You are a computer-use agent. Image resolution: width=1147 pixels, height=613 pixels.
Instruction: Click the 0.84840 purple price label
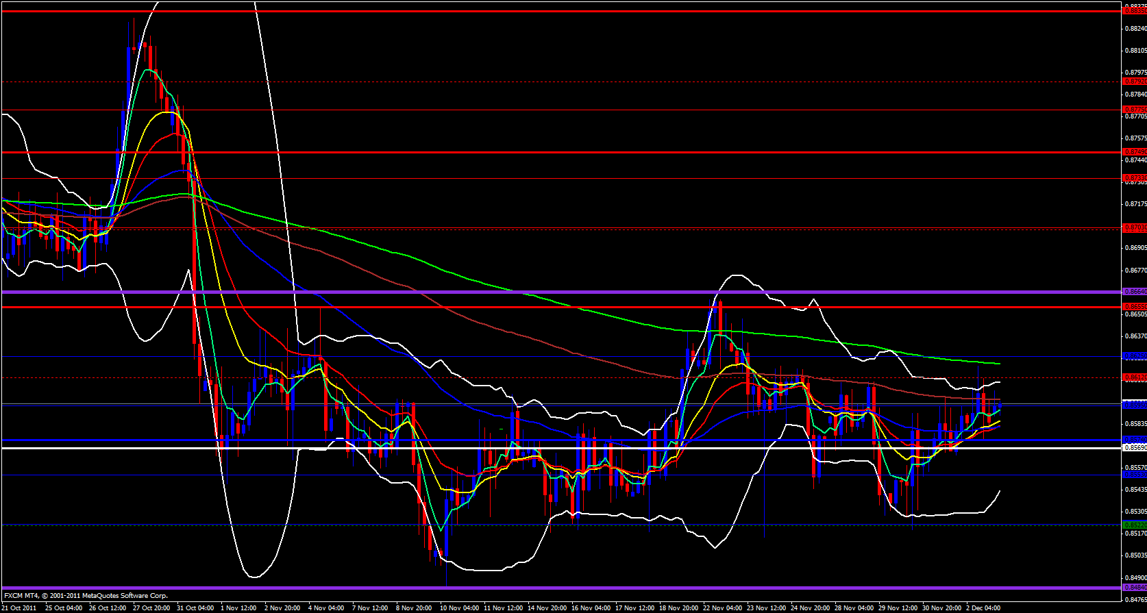(1134, 587)
